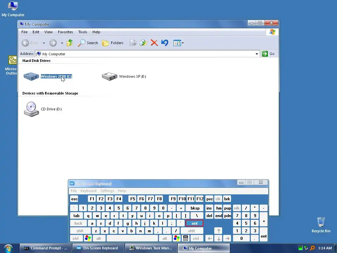Click the Copy To toolbar icon

143,43
